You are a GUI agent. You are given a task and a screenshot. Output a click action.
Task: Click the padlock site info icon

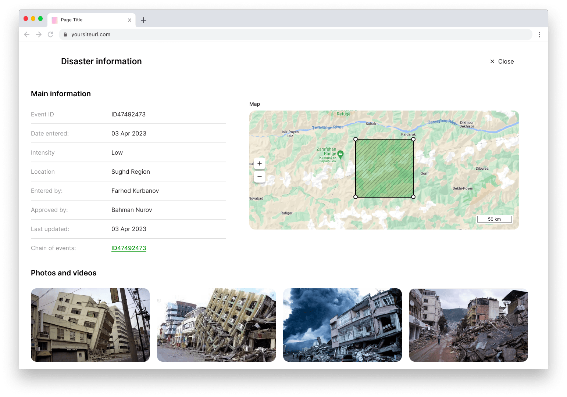pos(65,35)
